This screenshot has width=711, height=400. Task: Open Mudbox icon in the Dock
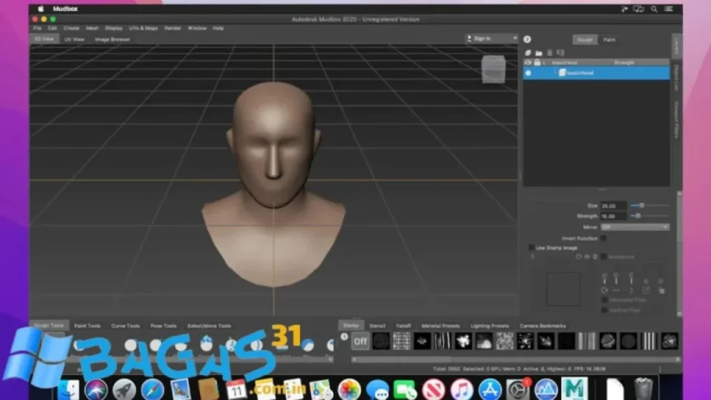[574, 389]
